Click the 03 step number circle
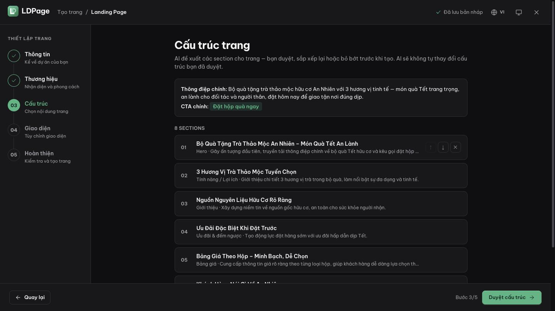The width and height of the screenshot is (555, 311). [x=14, y=105]
